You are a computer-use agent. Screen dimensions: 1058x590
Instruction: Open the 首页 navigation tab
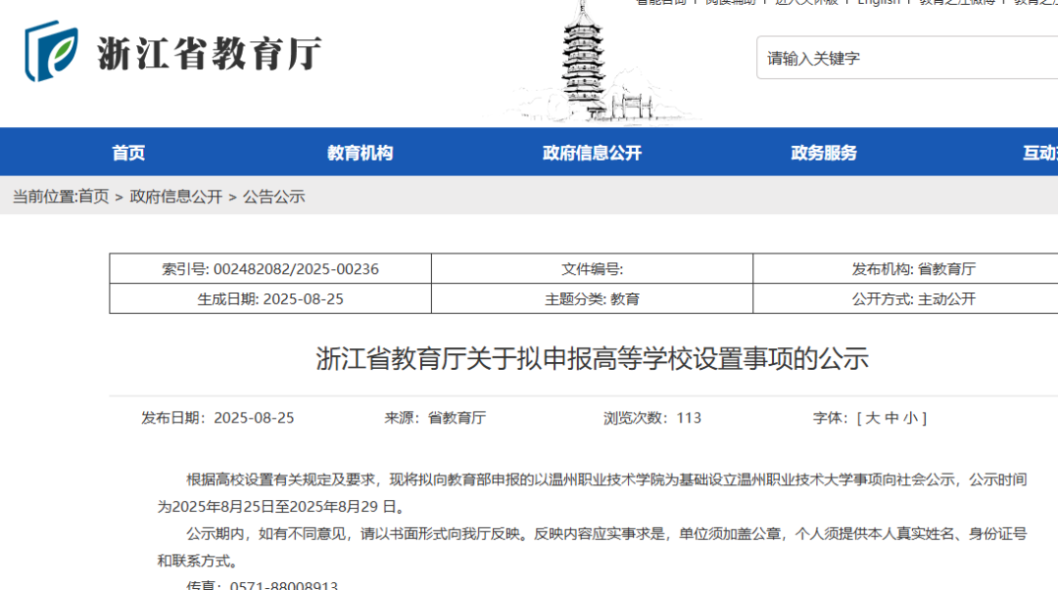[128, 153]
